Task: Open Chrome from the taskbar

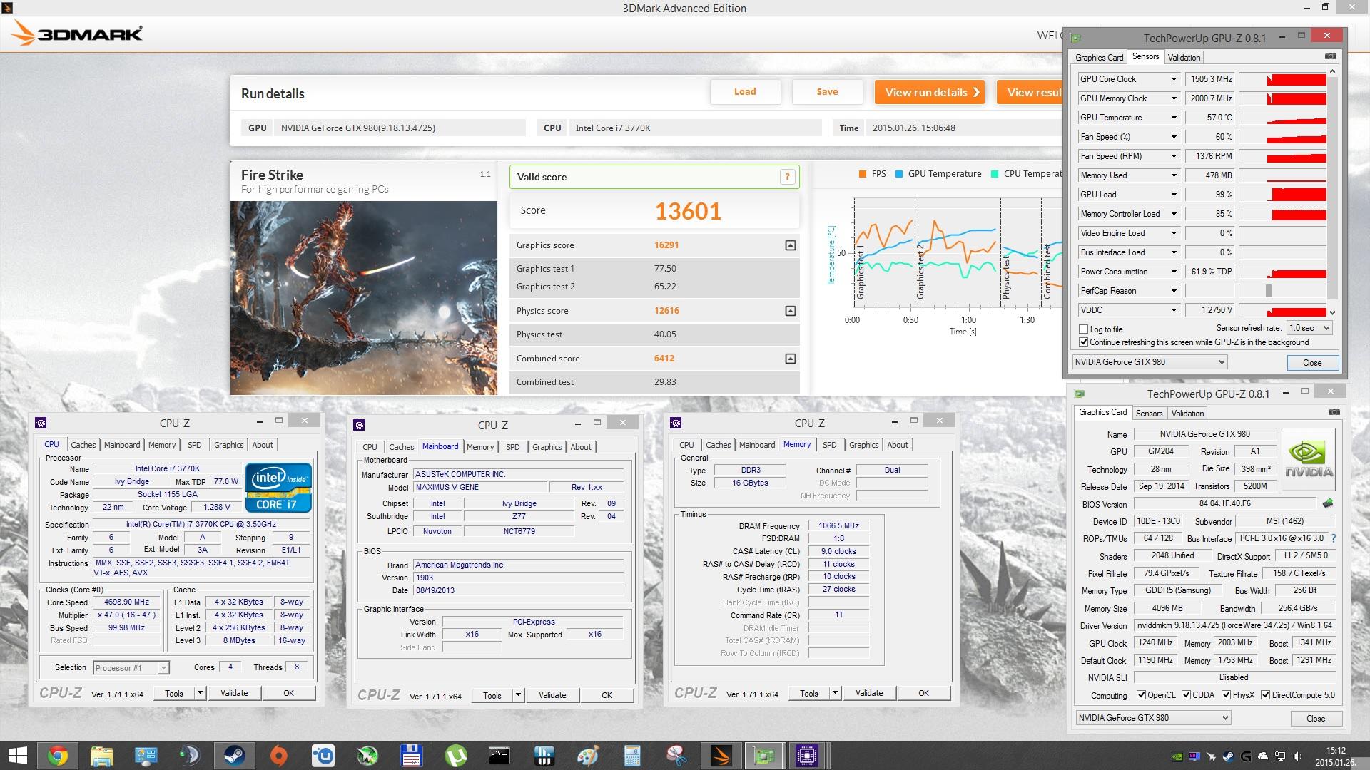Action: (58, 756)
